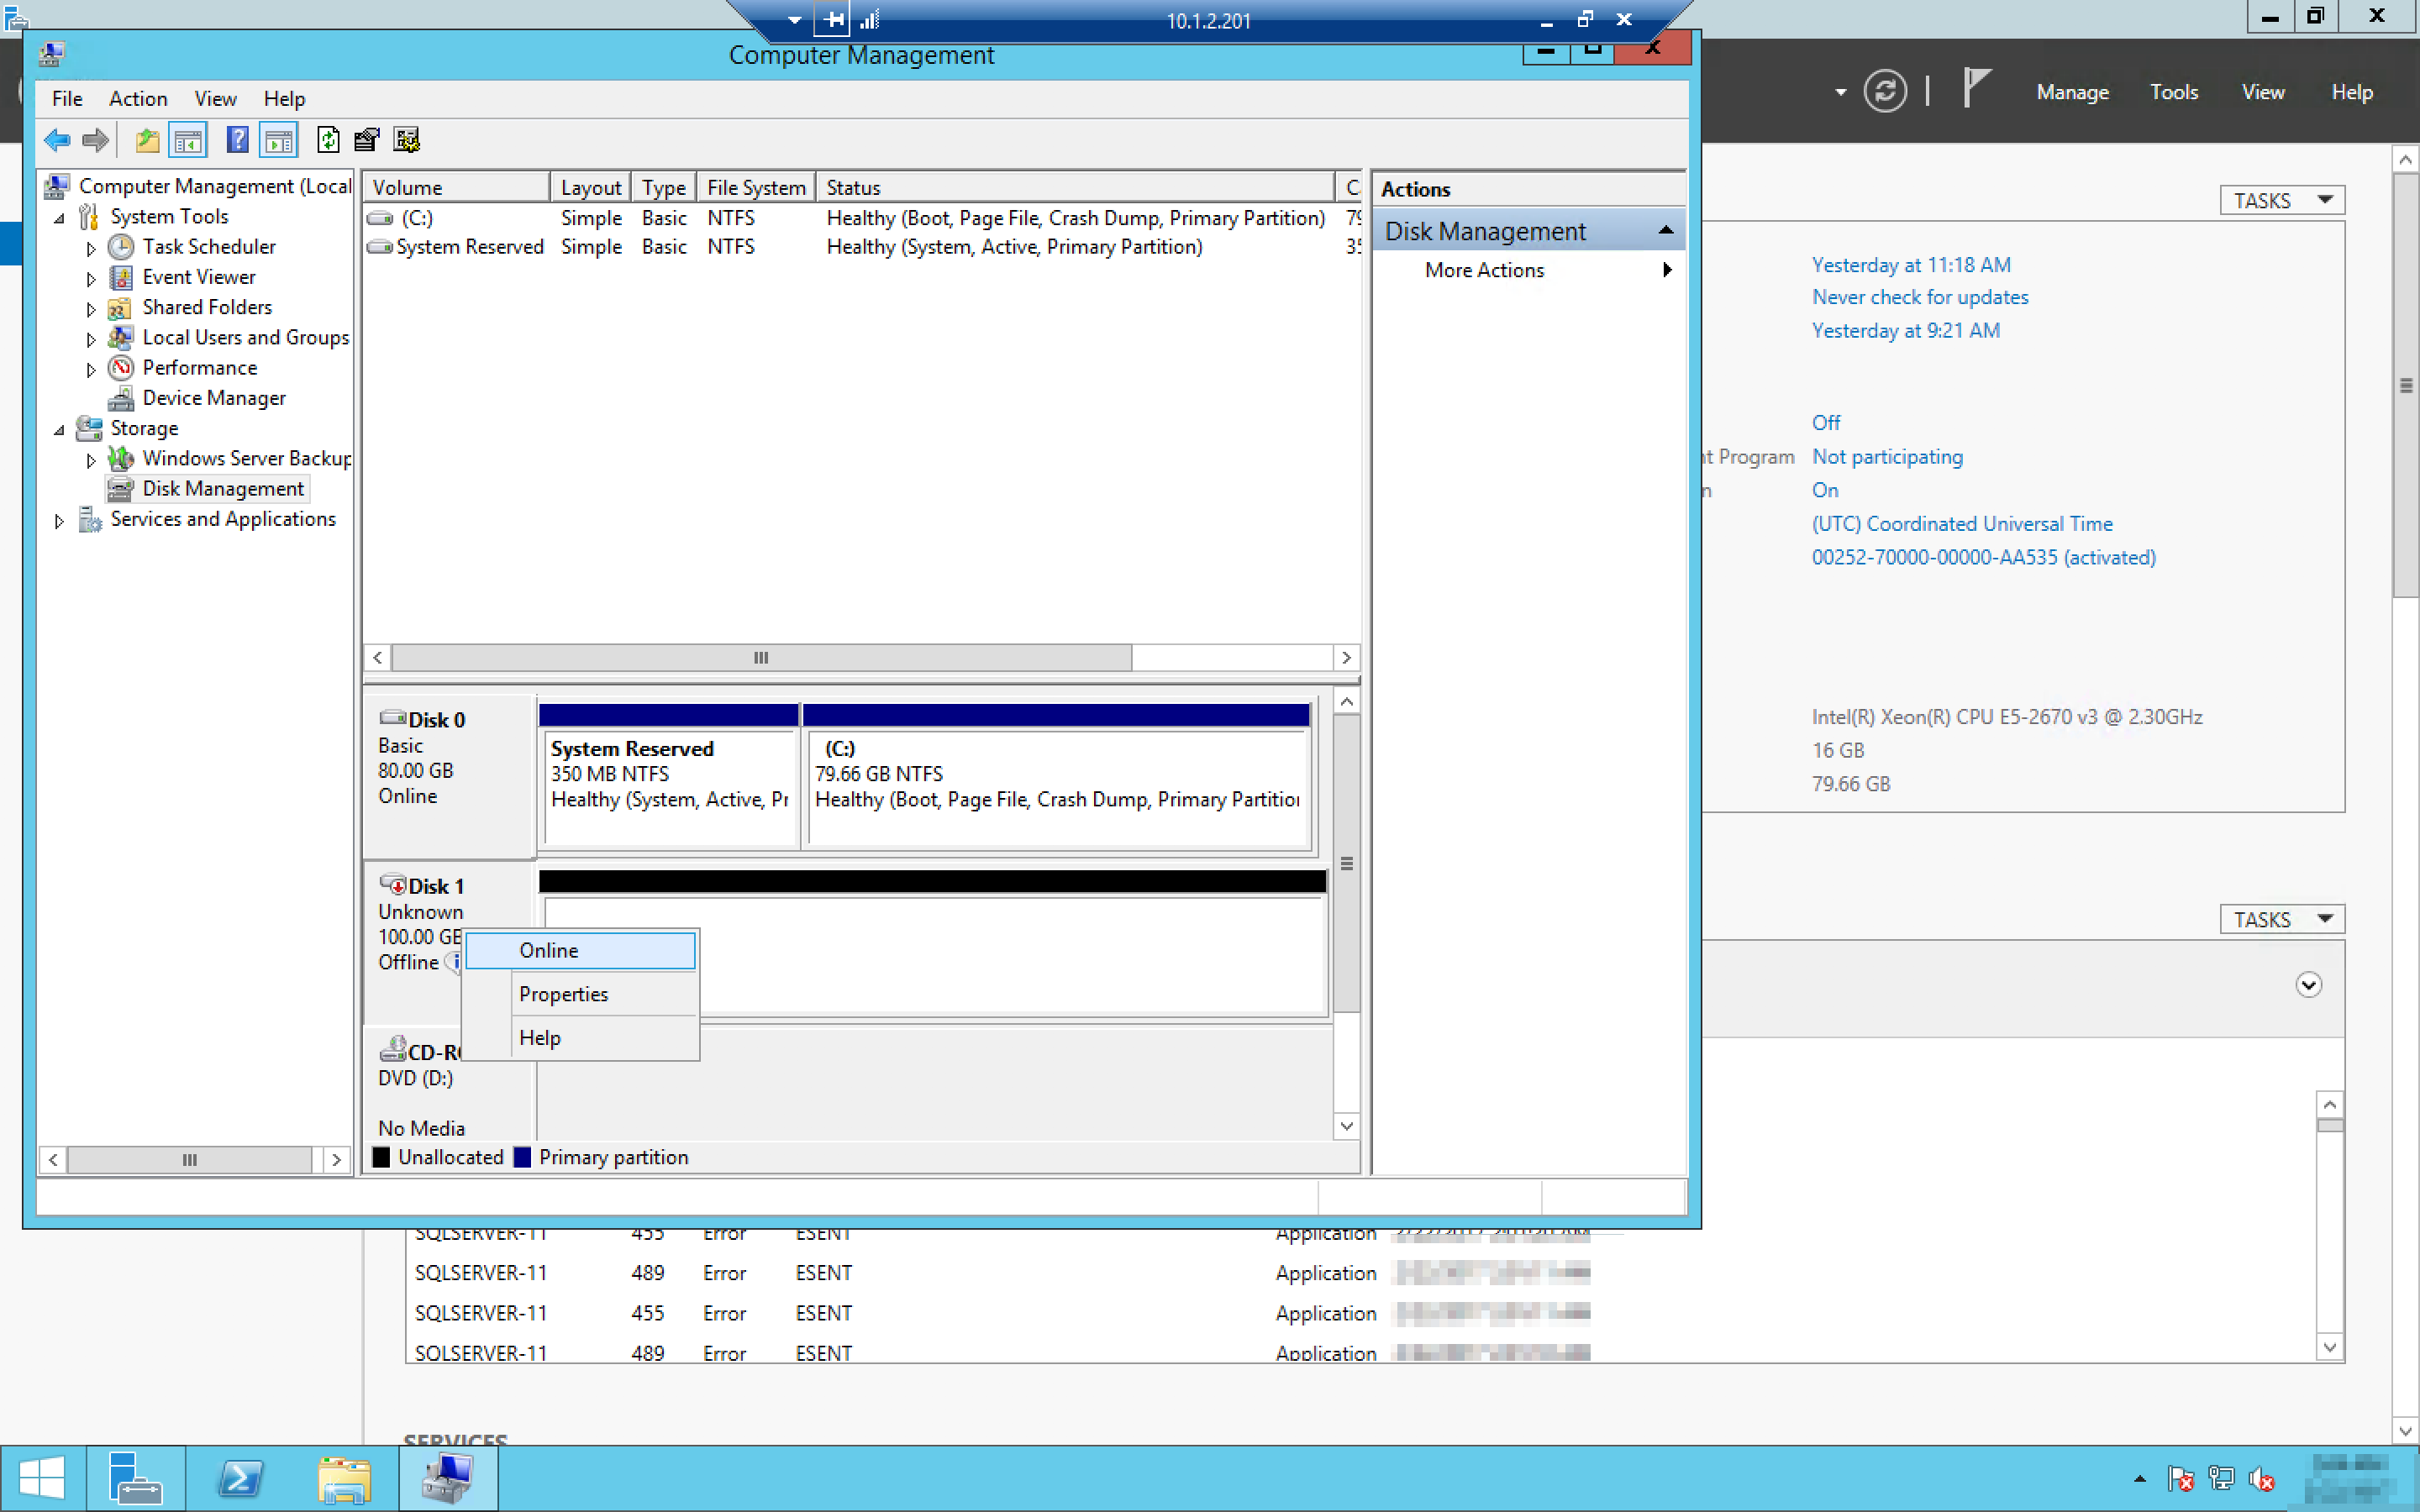Click the blue Back arrow toolbar icon
The width and height of the screenshot is (2420, 1512).
pos(57,140)
